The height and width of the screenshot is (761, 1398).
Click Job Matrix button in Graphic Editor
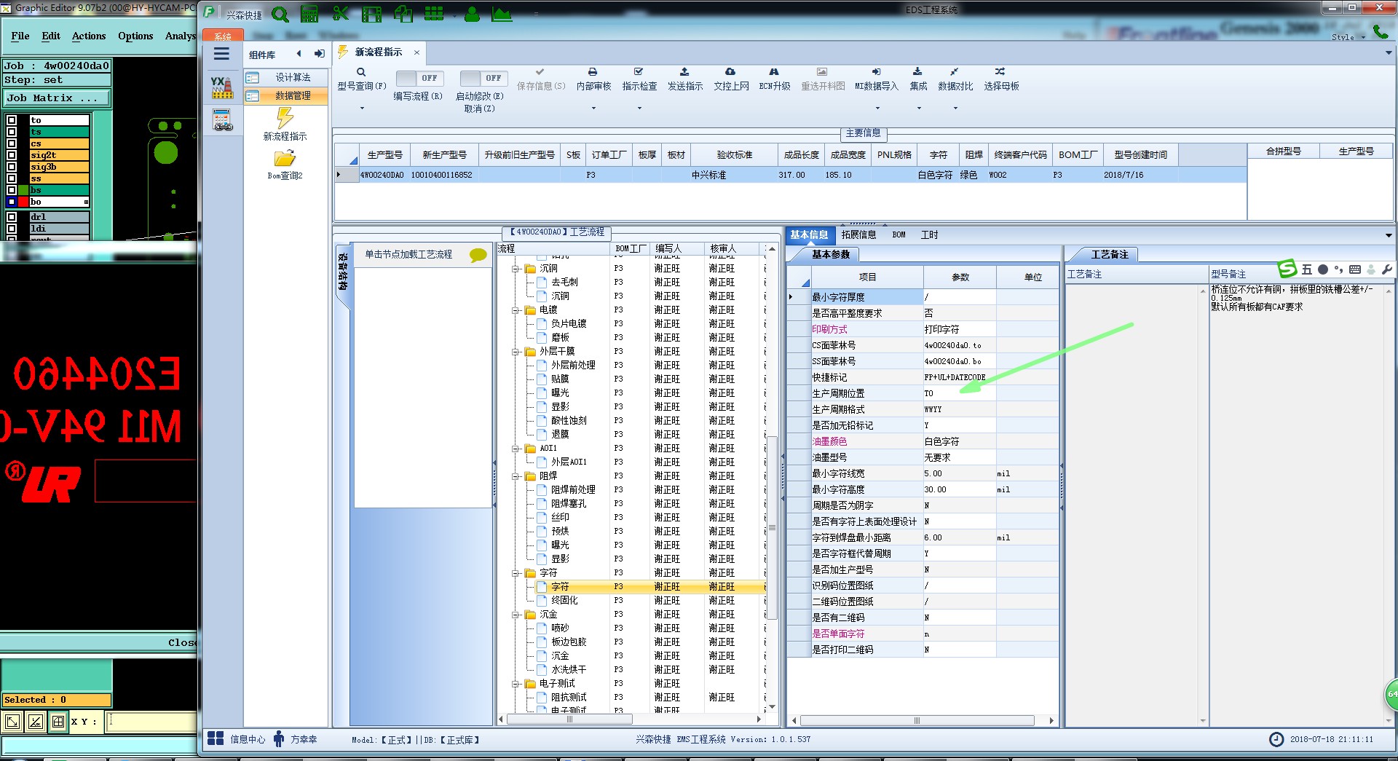(58, 98)
